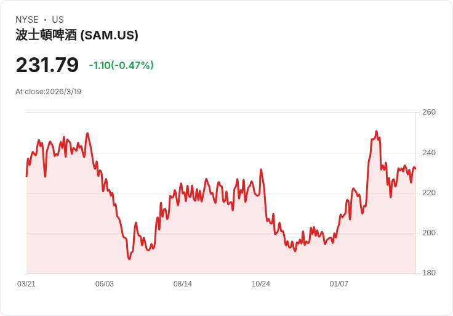
Task: Click the 200 price axis label
Action: (x=429, y=232)
